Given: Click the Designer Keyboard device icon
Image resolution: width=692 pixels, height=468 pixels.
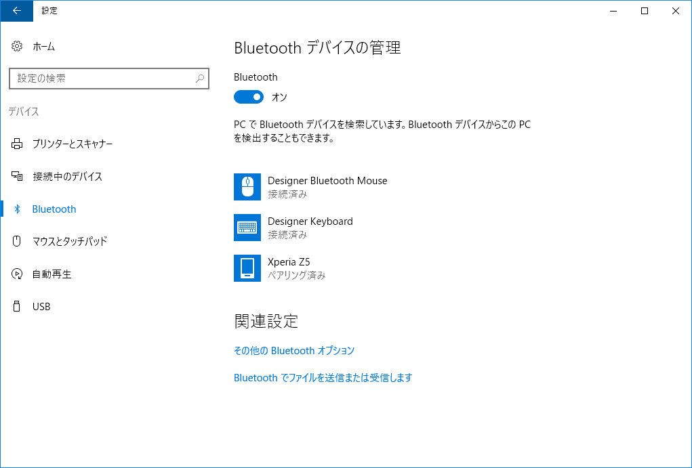Looking at the screenshot, I should [247, 228].
